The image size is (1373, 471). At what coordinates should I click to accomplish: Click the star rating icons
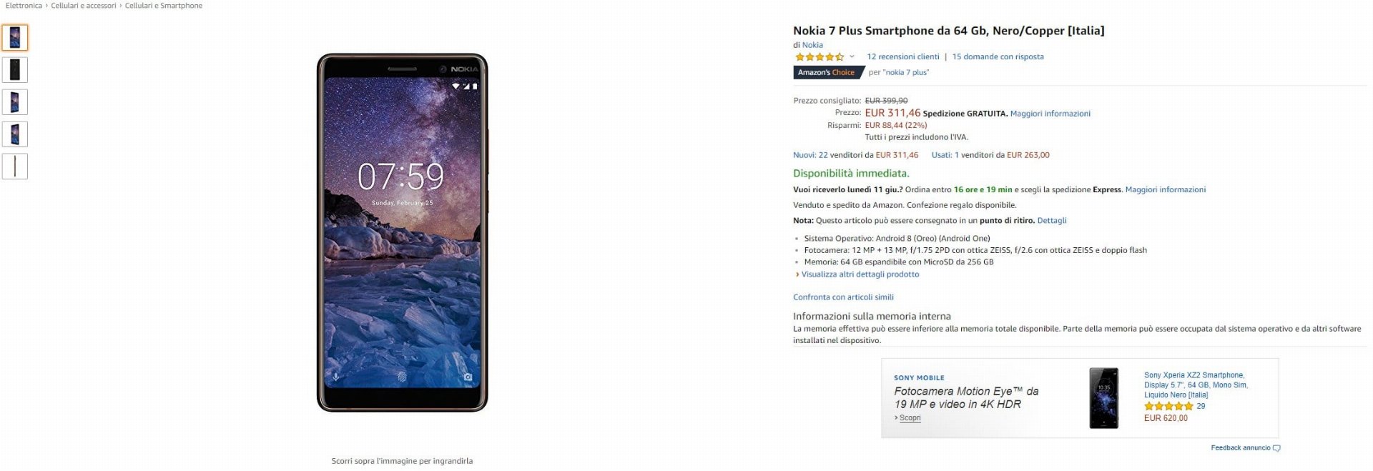coord(820,57)
